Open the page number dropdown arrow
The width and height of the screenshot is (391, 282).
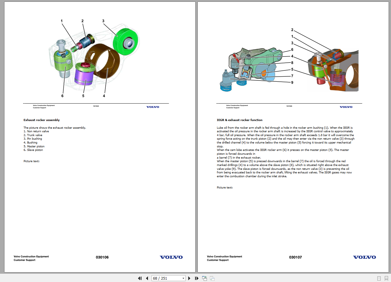[x=183, y=278]
